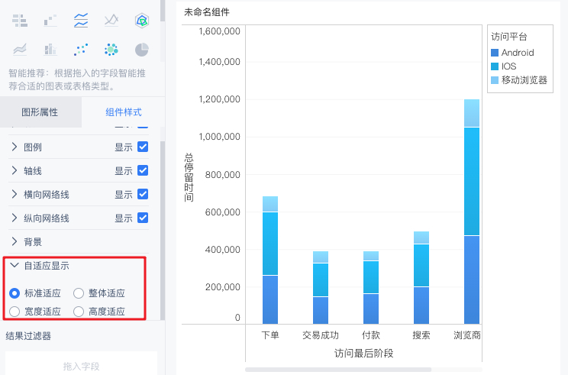Screen dimensions: 568x375
Task: Select the scatter plot chart icon
Action: [x=81, y=50]
